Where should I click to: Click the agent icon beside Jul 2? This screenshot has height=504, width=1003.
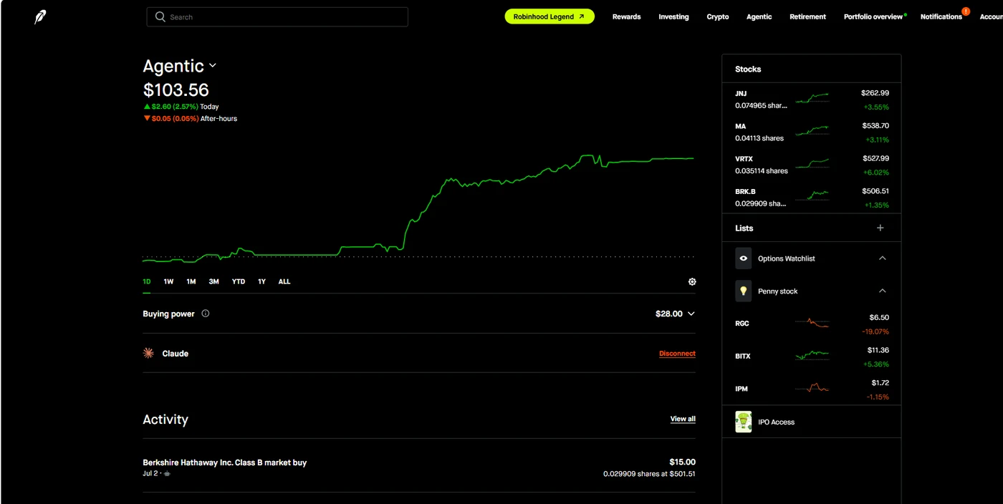click(167, 474)
